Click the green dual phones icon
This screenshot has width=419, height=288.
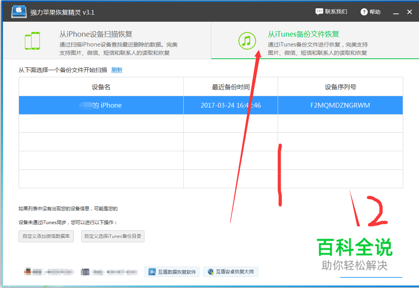click(x=32, y=41)
